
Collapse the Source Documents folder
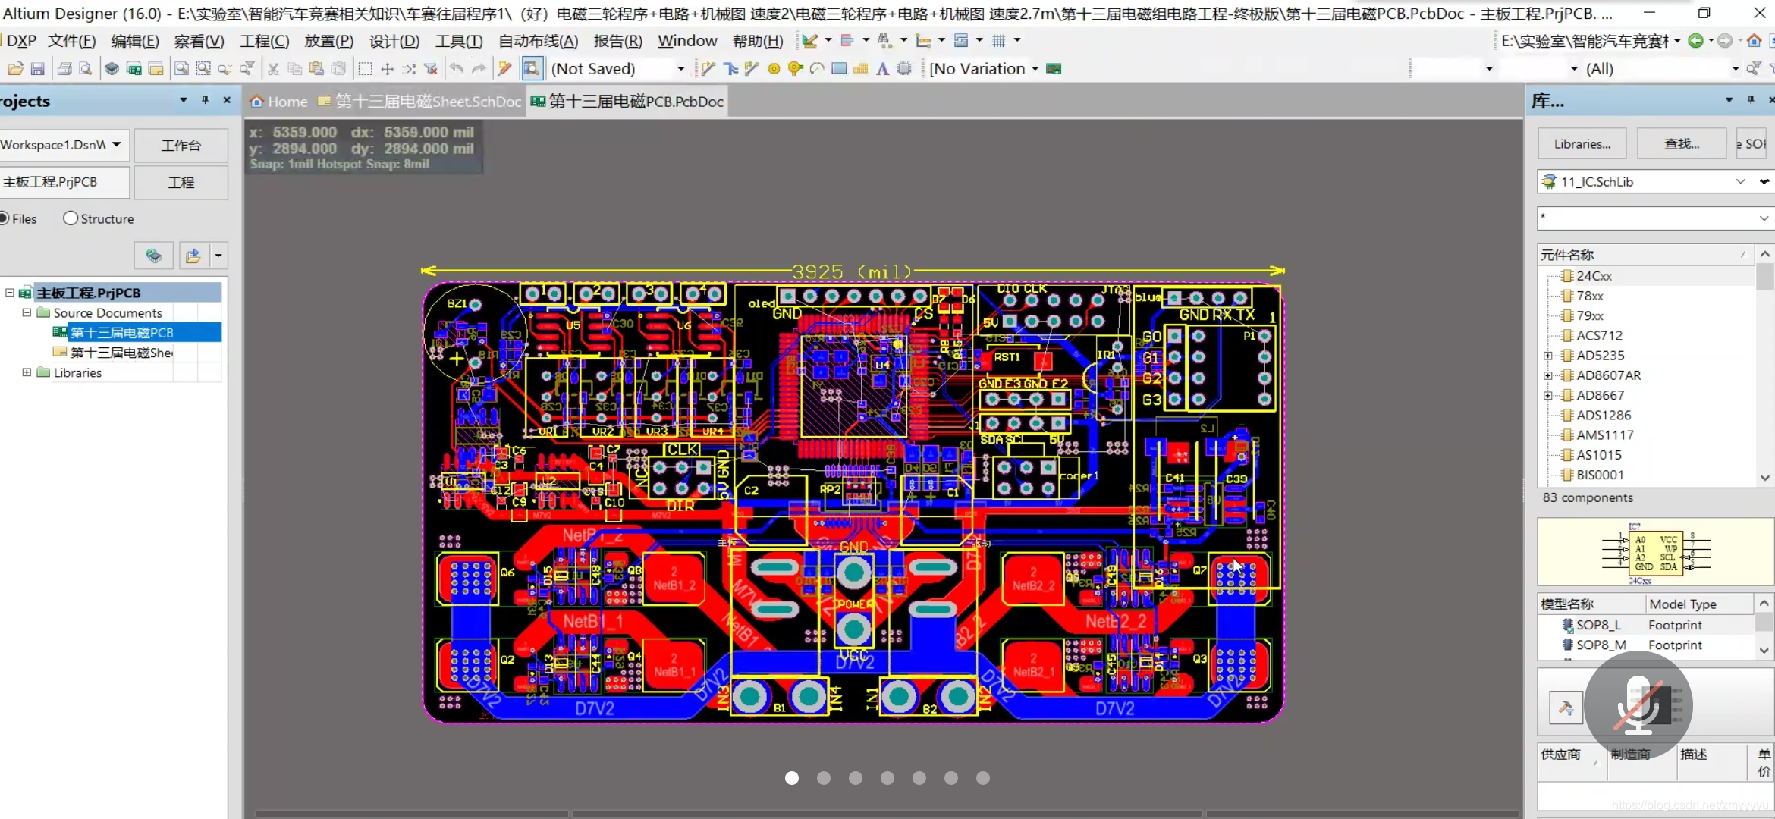27,312
